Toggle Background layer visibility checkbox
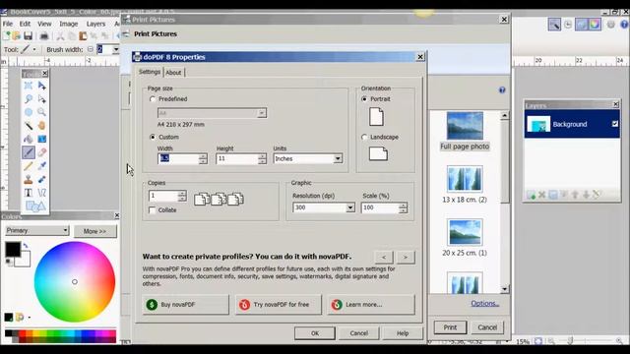Screen dimensions: 630x354 click(615, 124)
